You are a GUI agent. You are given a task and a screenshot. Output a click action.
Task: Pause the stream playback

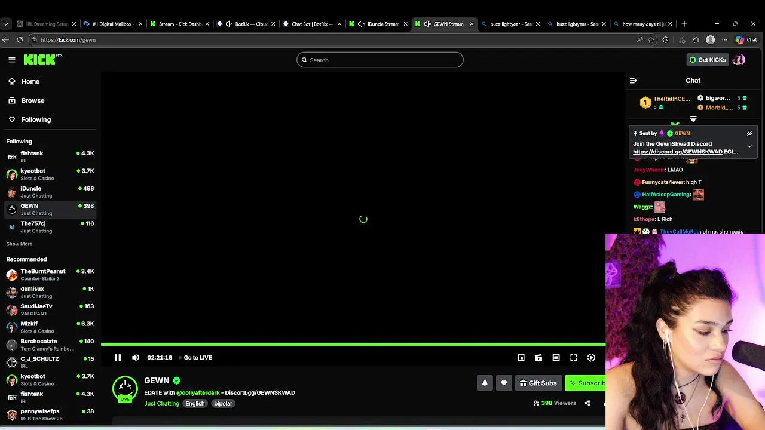click(118, 357)
